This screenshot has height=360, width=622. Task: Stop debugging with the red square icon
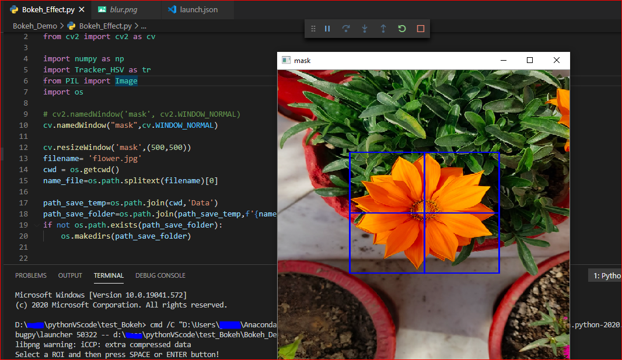(421, 29)
